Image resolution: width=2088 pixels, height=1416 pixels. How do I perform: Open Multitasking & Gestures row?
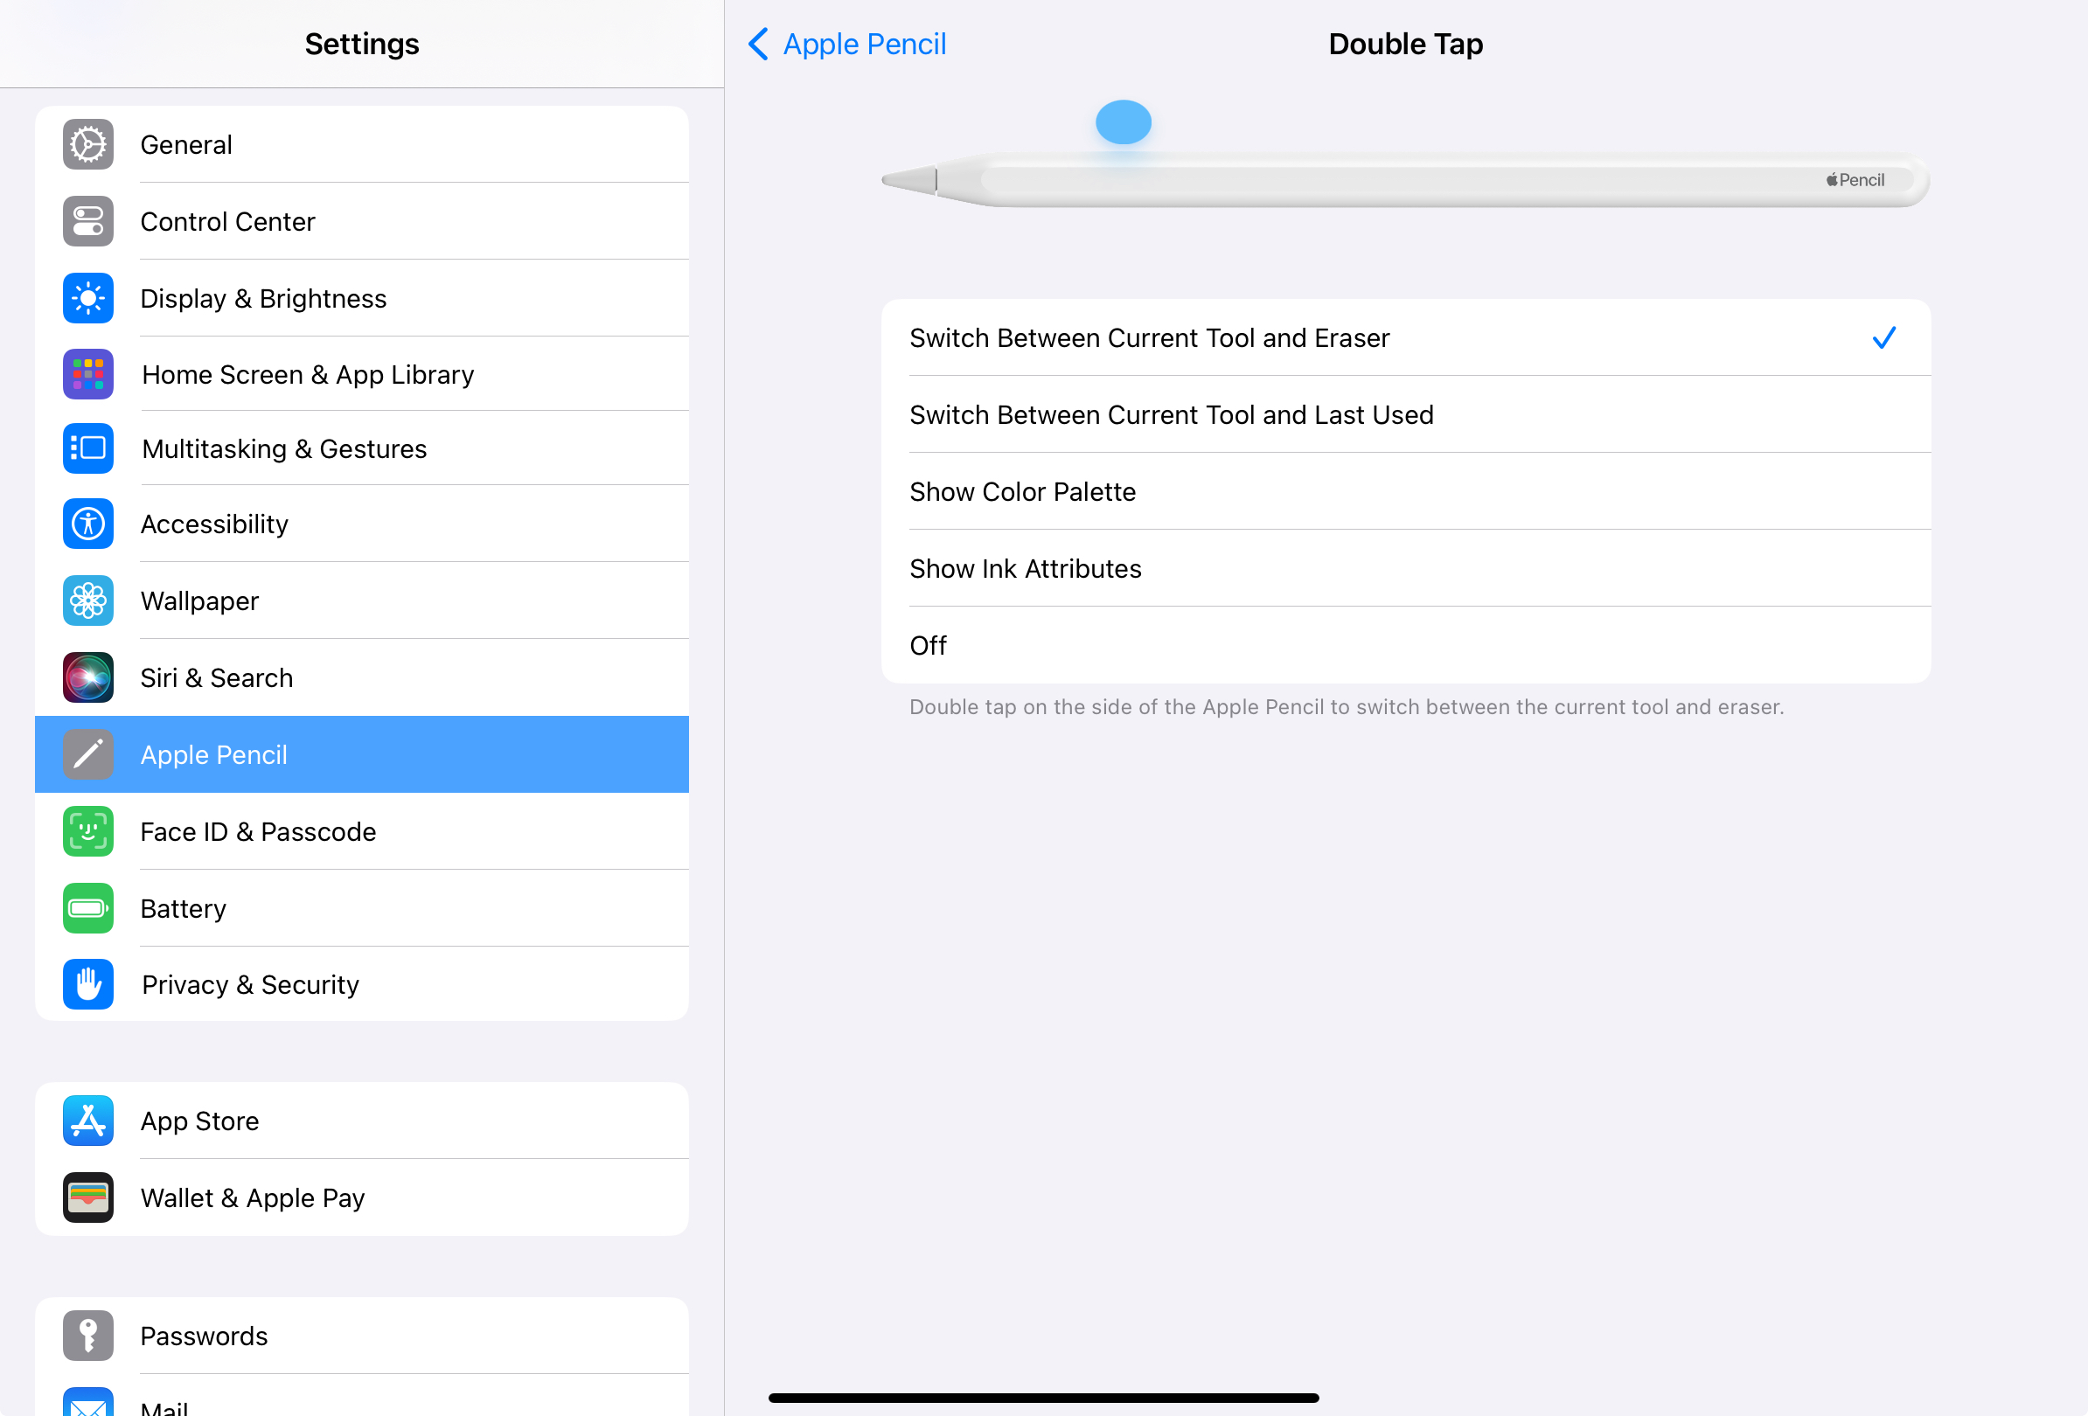point(362,448)
